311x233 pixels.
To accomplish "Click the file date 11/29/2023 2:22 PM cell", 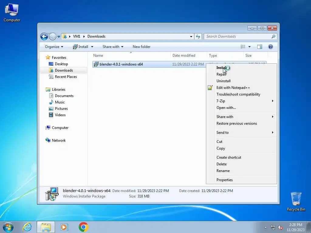I will click(188, 64).
